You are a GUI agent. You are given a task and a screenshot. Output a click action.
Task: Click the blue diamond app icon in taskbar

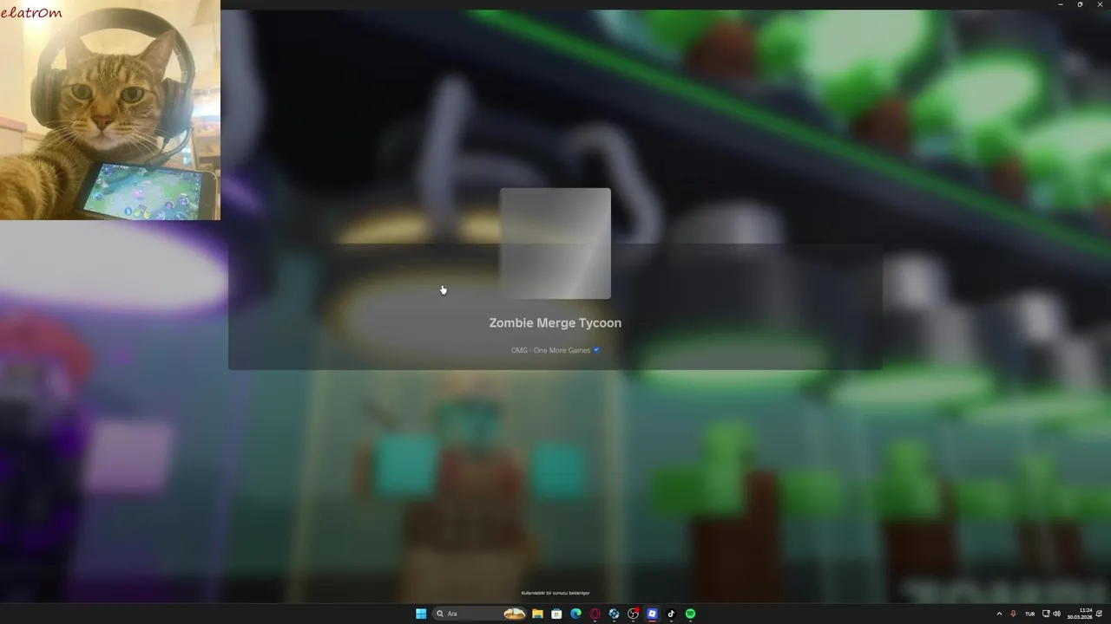coord(614,614)
